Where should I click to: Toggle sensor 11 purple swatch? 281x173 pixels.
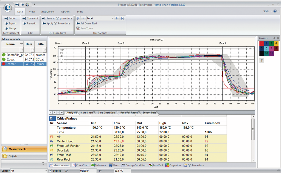[271, 53]
